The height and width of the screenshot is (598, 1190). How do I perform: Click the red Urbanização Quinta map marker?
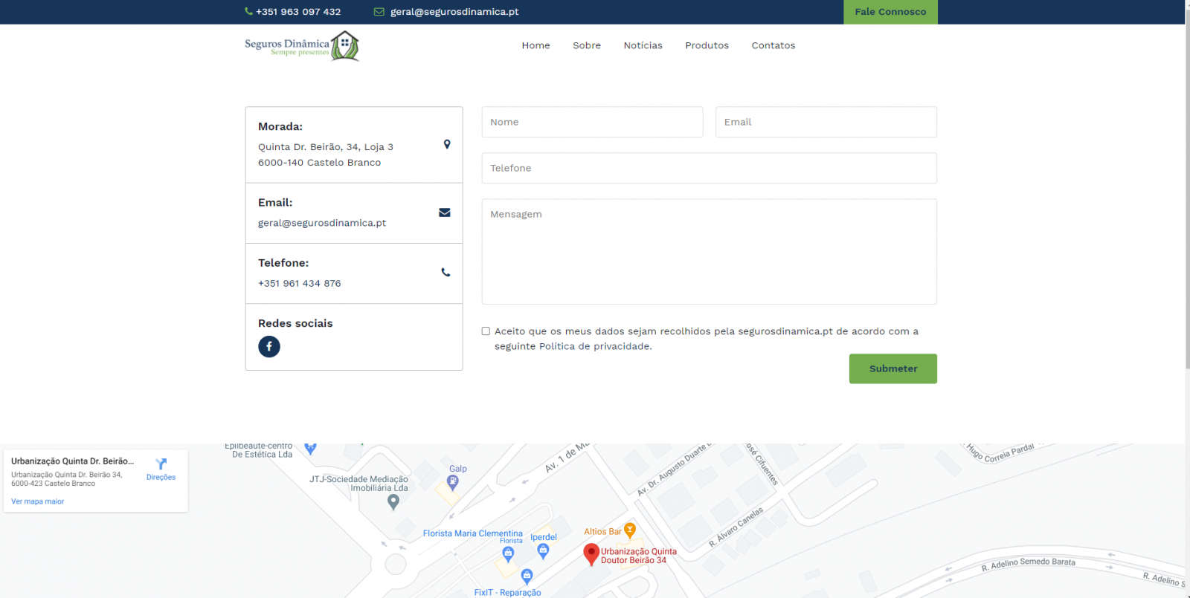(591, 553)
